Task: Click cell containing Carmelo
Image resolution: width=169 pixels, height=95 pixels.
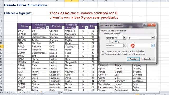Action: [123, 69]
